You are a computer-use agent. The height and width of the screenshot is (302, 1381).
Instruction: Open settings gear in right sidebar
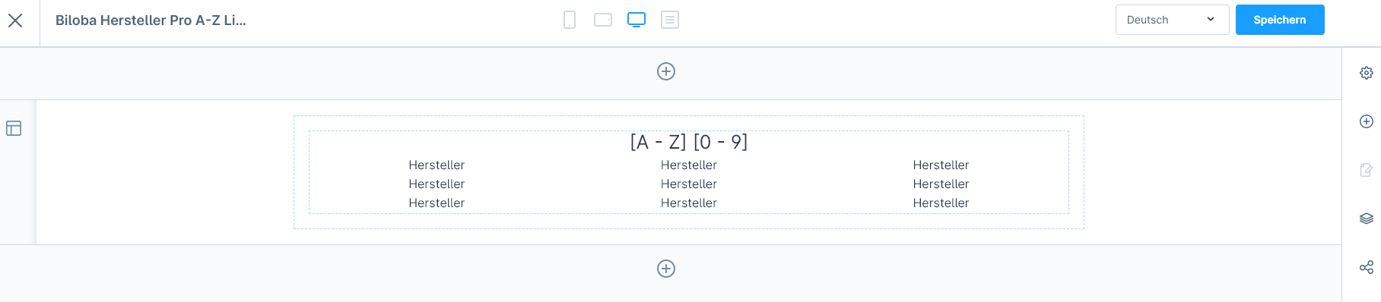[x=1367, y=73]
